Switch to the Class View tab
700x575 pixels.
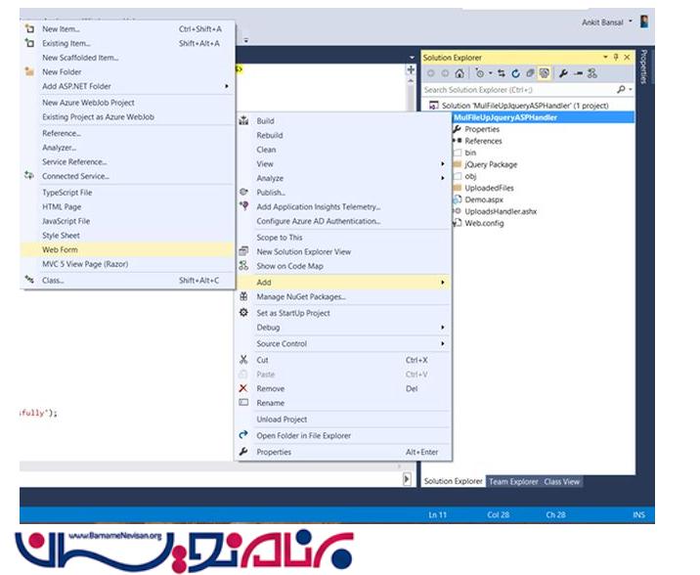[561, 481]
